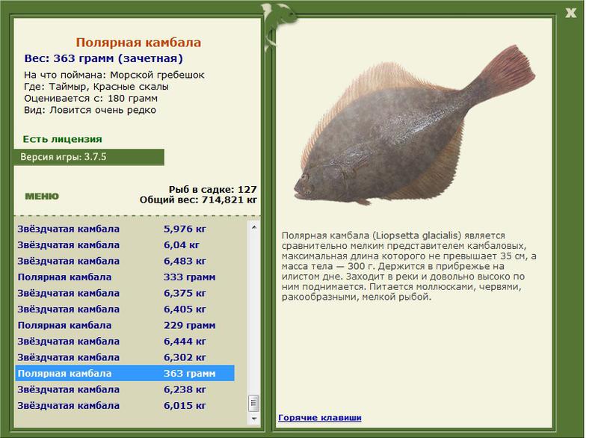
Task: Click the Полярная камбала orange heading
Action: click(138, 43)
